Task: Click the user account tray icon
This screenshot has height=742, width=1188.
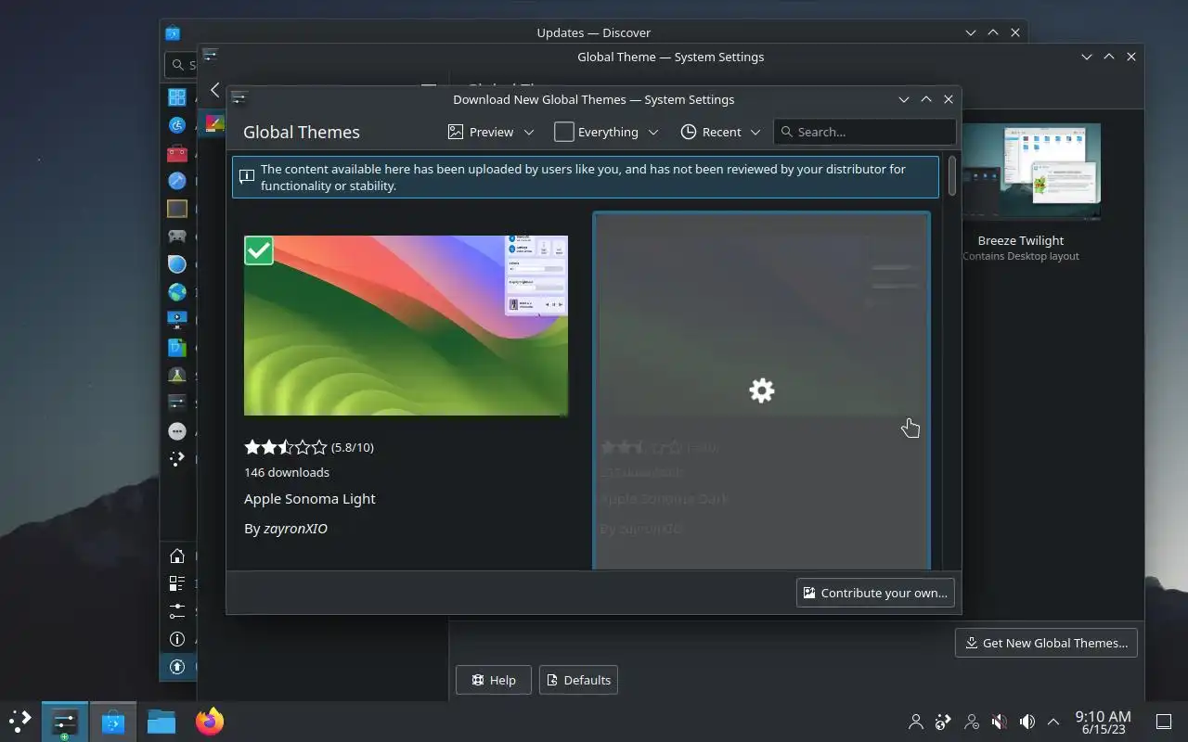Action: [916, 722]
